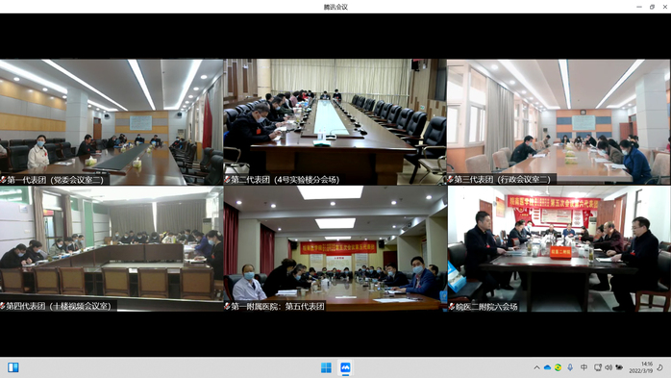Select the 皖医二附院六会场 video tile
The width and height of the screenshot is (671, 378).
point(559,249)
